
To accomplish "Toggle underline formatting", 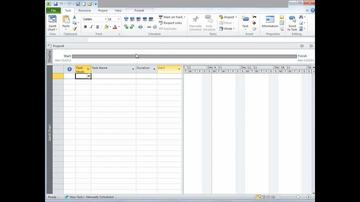I will tap(98, 27).
